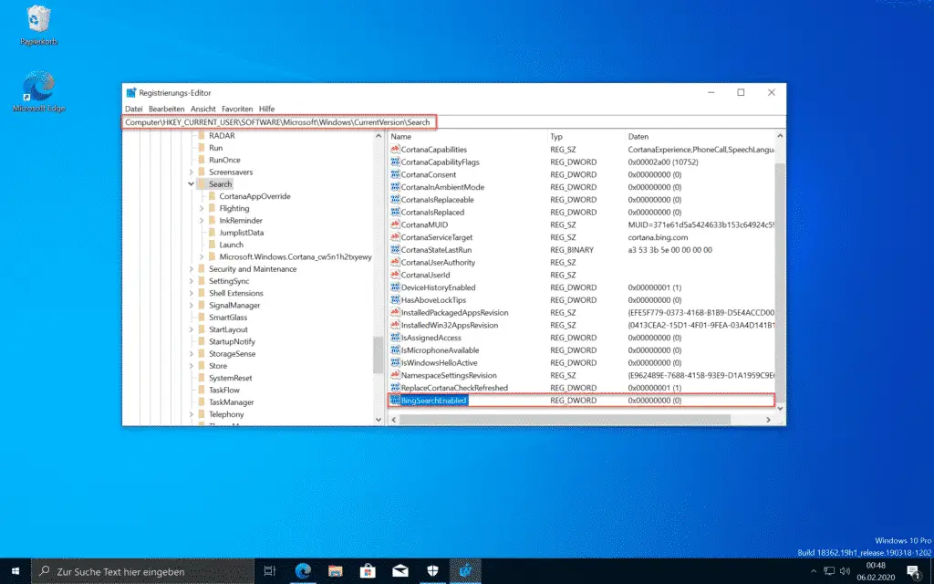Screen dimensions: 934x584
Task: Select the StartupNotify key
Action: [232, 341]
